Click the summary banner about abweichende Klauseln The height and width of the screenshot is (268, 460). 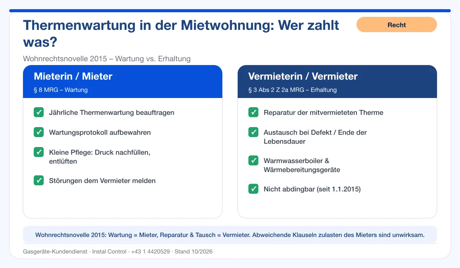tap(230, 235)
